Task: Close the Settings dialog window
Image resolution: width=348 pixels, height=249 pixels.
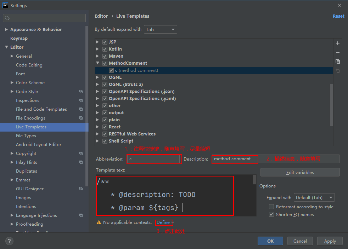Action: click(339, 5)
